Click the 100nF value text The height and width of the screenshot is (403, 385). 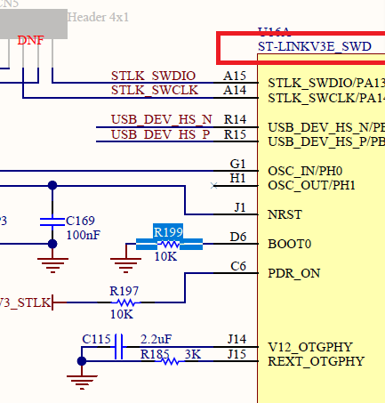[x=84, y=235]
